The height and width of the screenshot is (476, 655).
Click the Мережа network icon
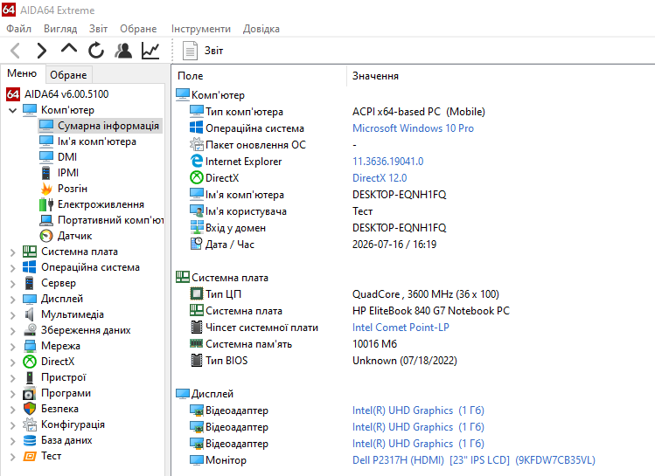(30, 346)
